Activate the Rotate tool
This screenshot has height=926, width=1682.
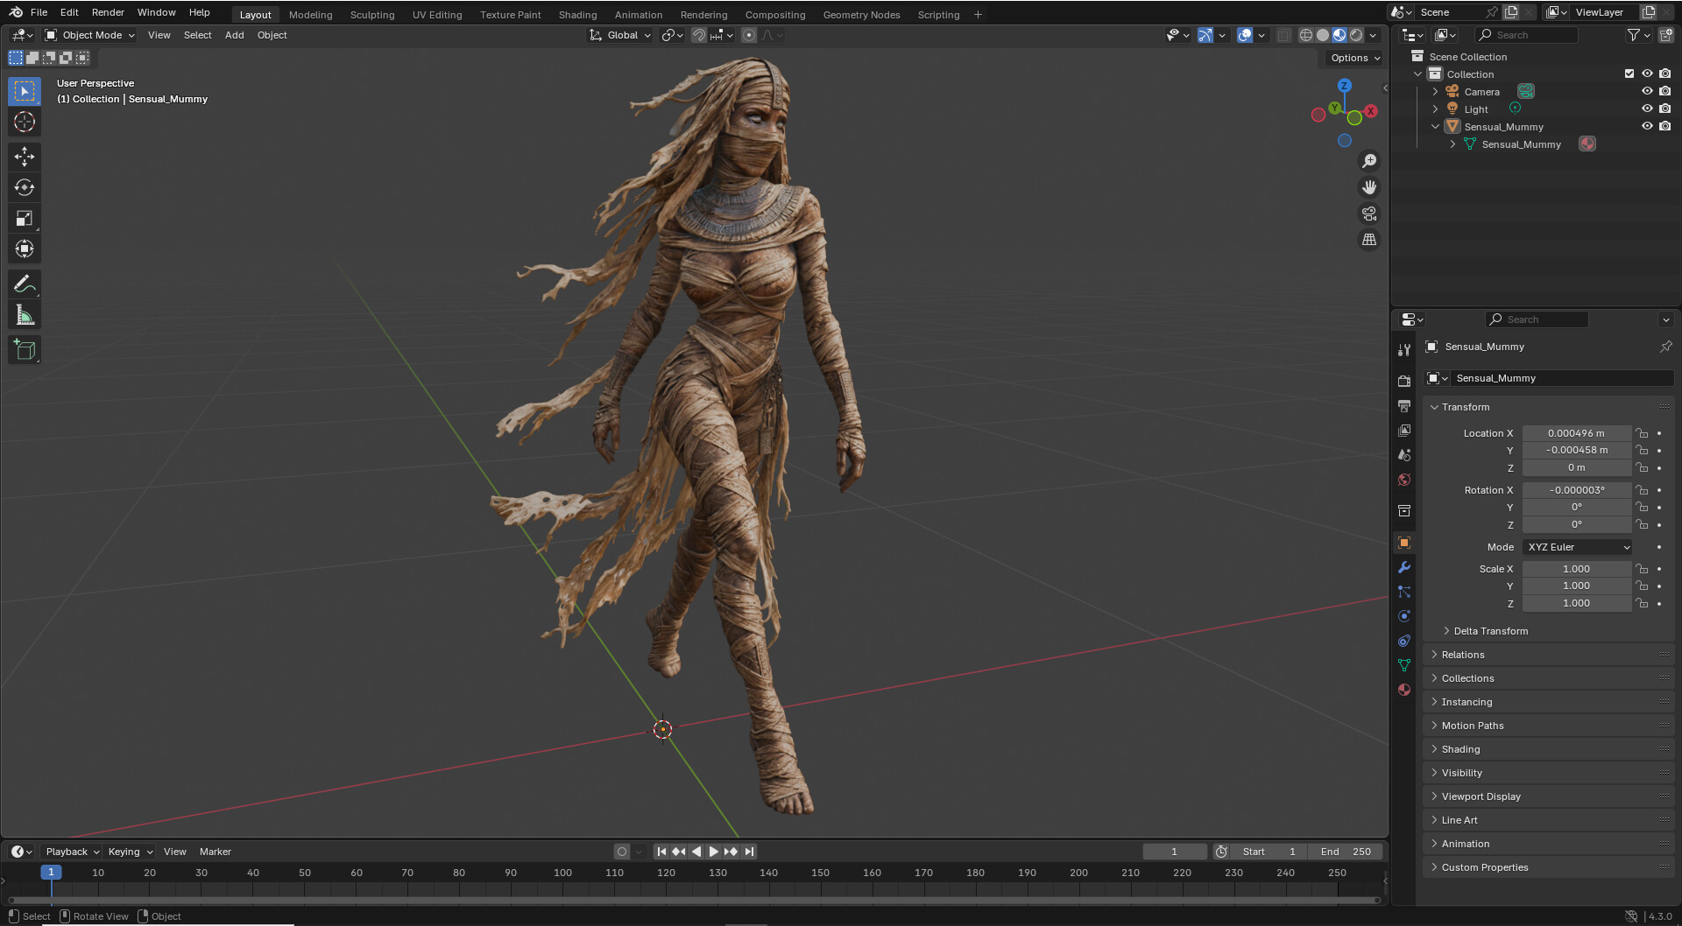25,187
